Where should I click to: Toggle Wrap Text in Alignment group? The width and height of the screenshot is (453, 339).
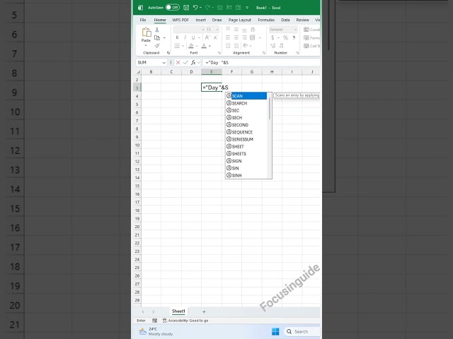coord(253,30)
